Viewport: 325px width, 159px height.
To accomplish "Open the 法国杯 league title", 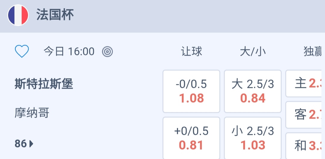I will coord(55,15).
